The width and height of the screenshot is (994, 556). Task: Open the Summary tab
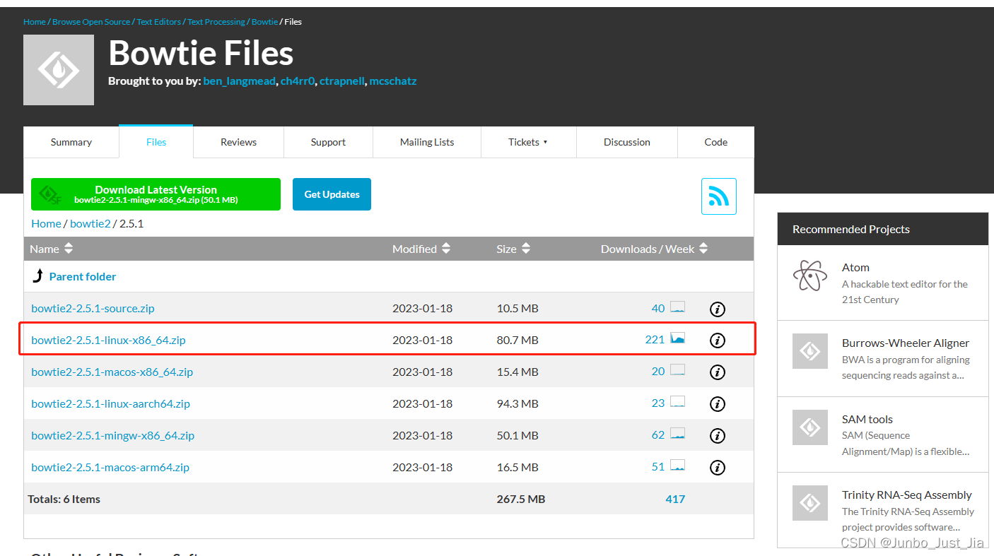(71, 142)
